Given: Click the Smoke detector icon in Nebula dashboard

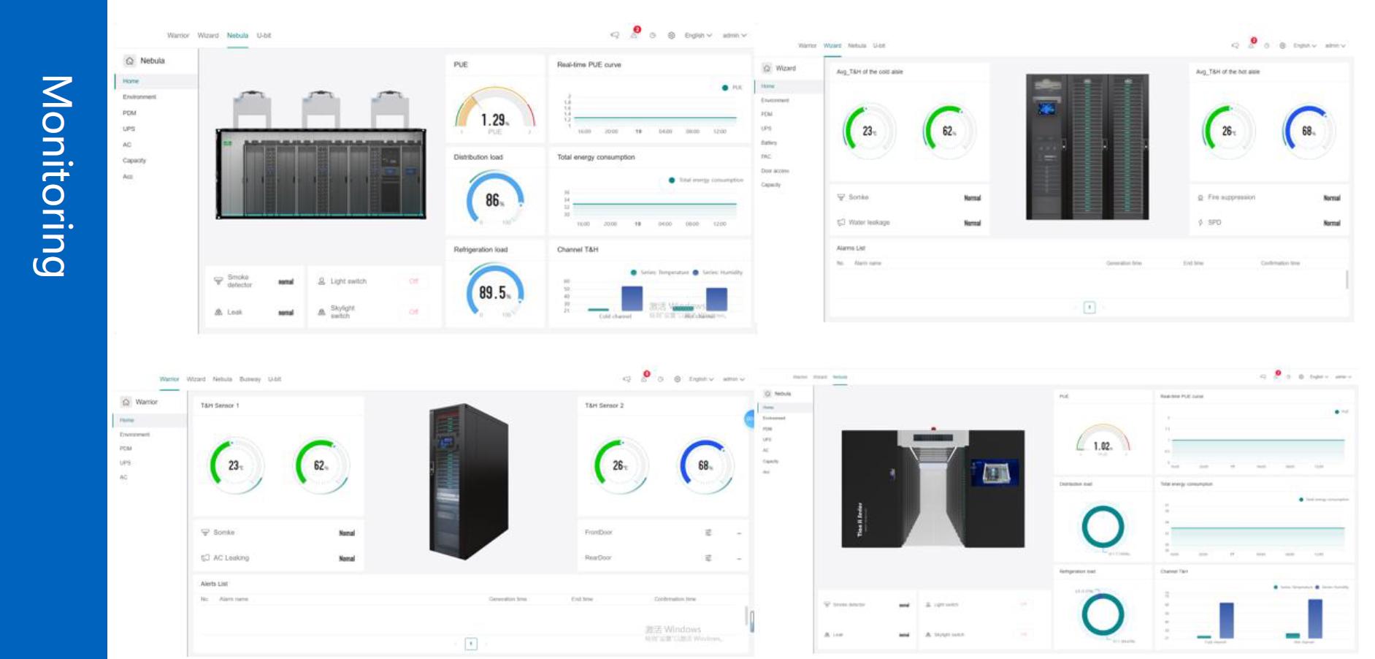Looking at the screenshot, I should (x=218, y=281).
